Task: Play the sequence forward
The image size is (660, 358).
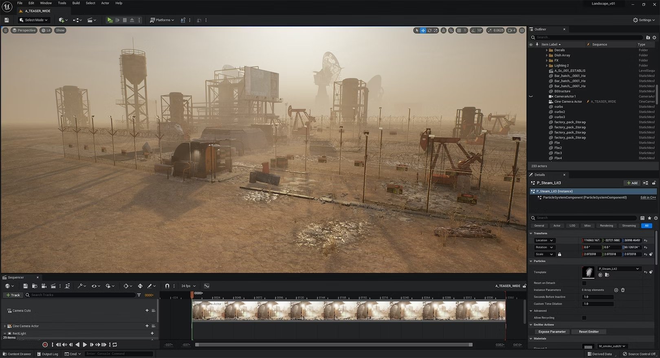Action: click(85, 345)
